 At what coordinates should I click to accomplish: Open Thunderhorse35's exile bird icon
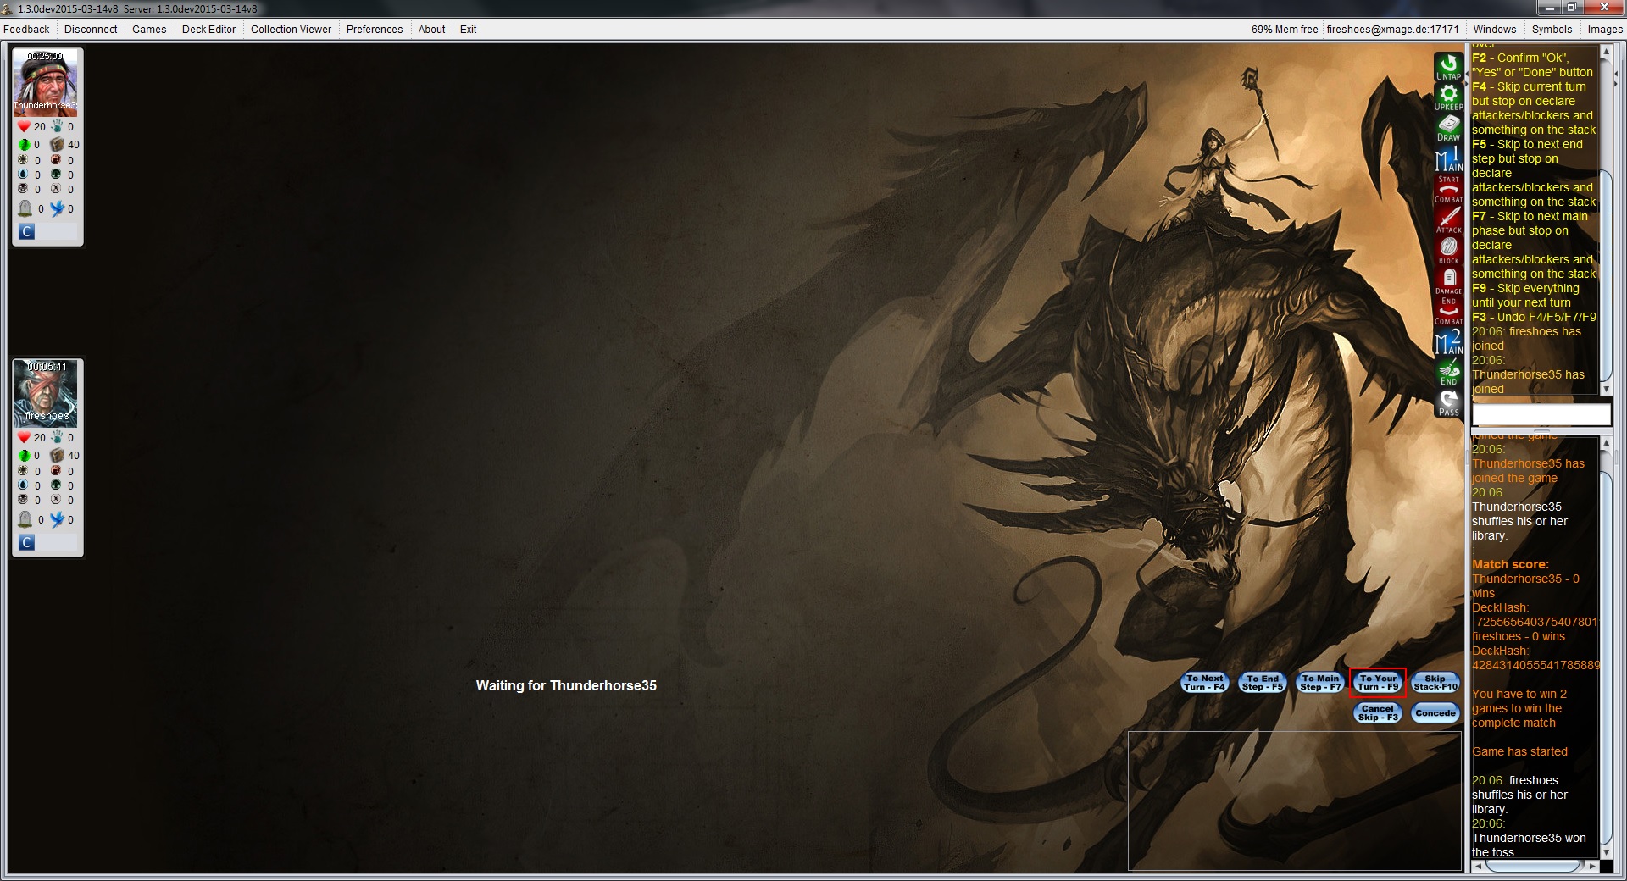point(57,208)
